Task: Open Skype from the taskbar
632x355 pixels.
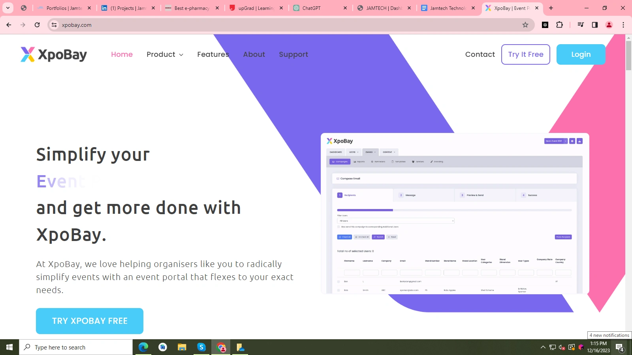Action: pyautogui.click(x=201, y=347)
